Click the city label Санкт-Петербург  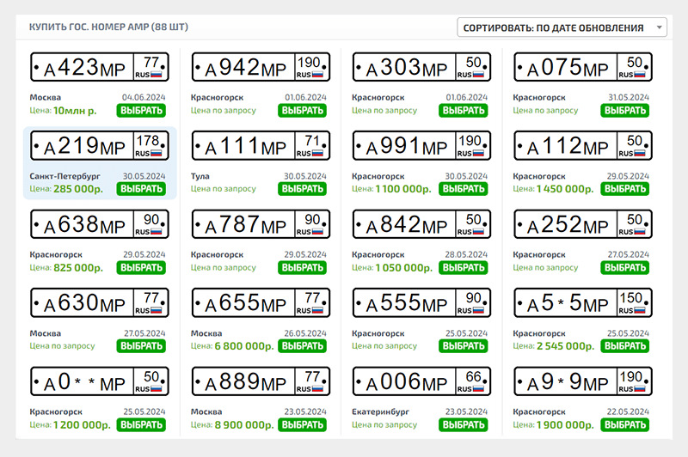65,176
